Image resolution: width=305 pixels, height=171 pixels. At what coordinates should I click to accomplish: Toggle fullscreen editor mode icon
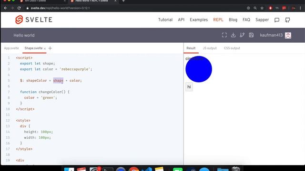pyautogui.click(x=224, y=35)
